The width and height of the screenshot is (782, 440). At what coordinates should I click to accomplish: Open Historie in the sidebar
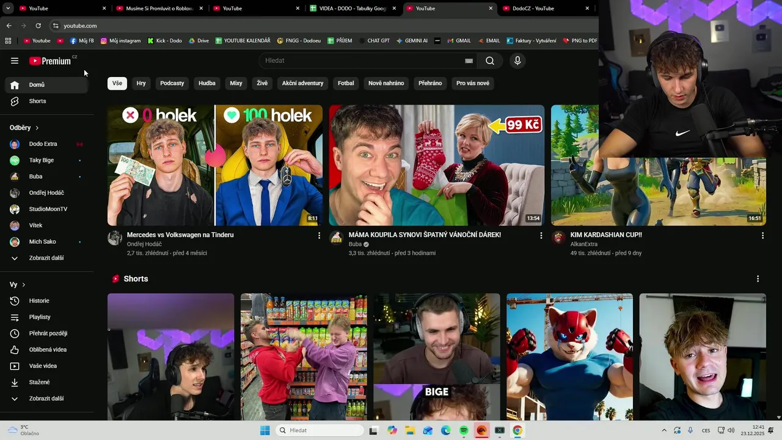[46, 301]
